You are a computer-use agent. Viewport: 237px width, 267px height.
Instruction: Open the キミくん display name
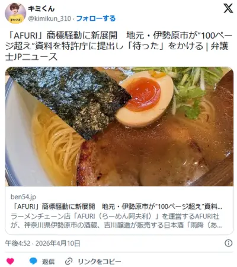click(x=41, y=8)
